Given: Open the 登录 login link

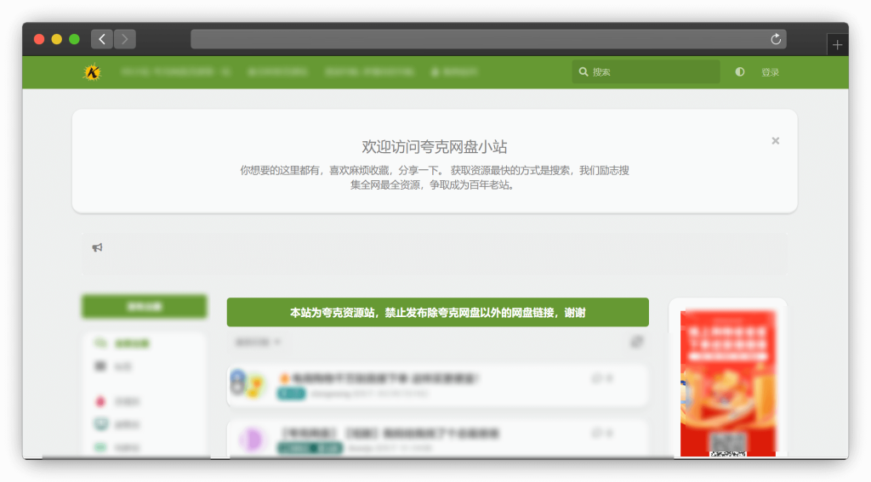Looking at the screenshot, I should click(770, 72).
